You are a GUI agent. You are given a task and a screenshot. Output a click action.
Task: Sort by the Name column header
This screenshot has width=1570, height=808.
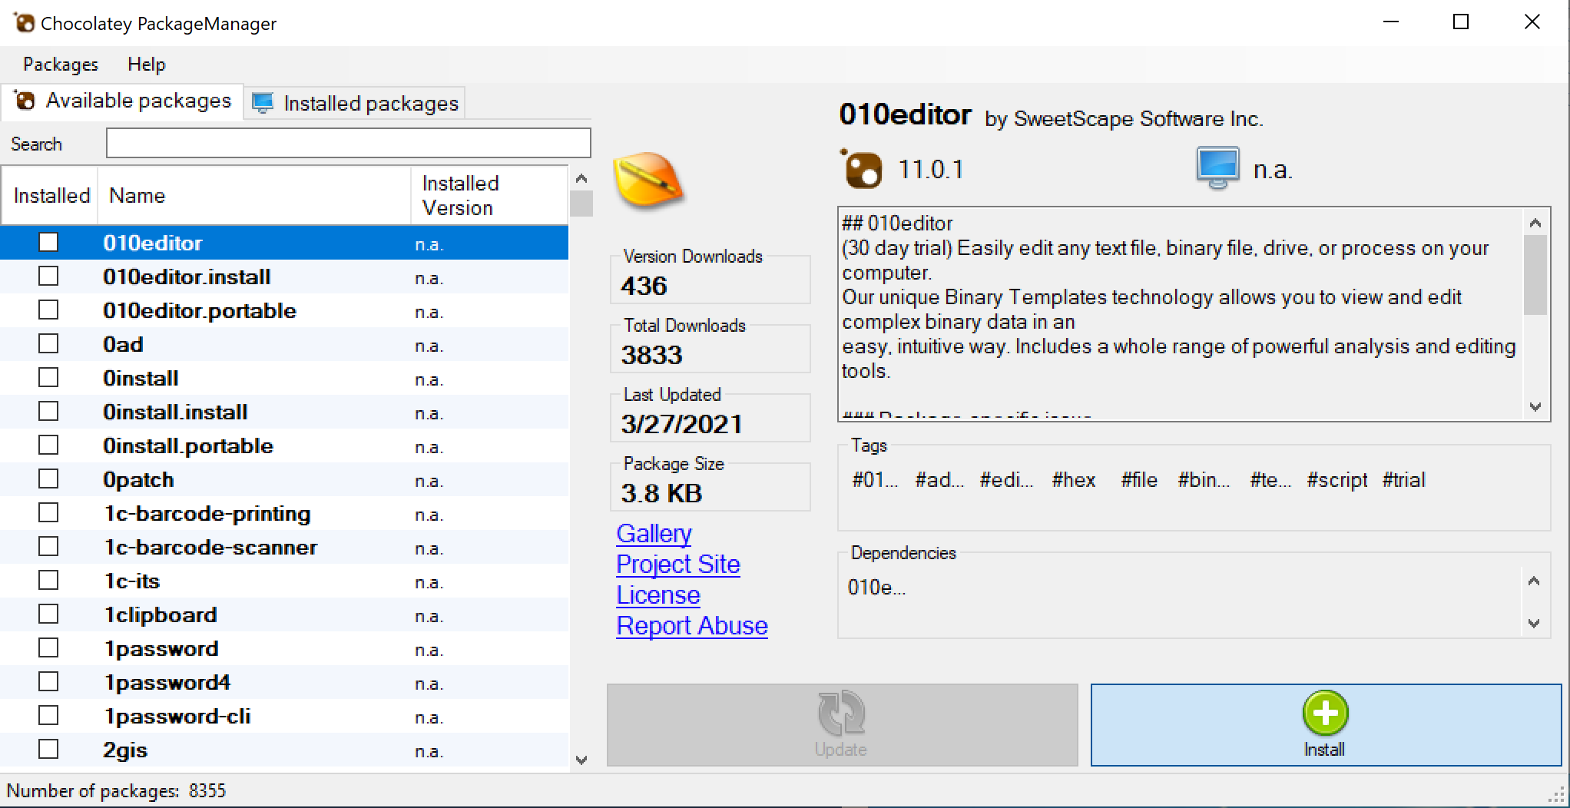pos(255,196)
